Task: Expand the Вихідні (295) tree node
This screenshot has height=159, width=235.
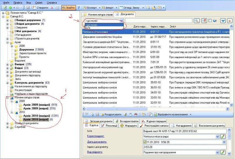Action: [x=8, y=64]
